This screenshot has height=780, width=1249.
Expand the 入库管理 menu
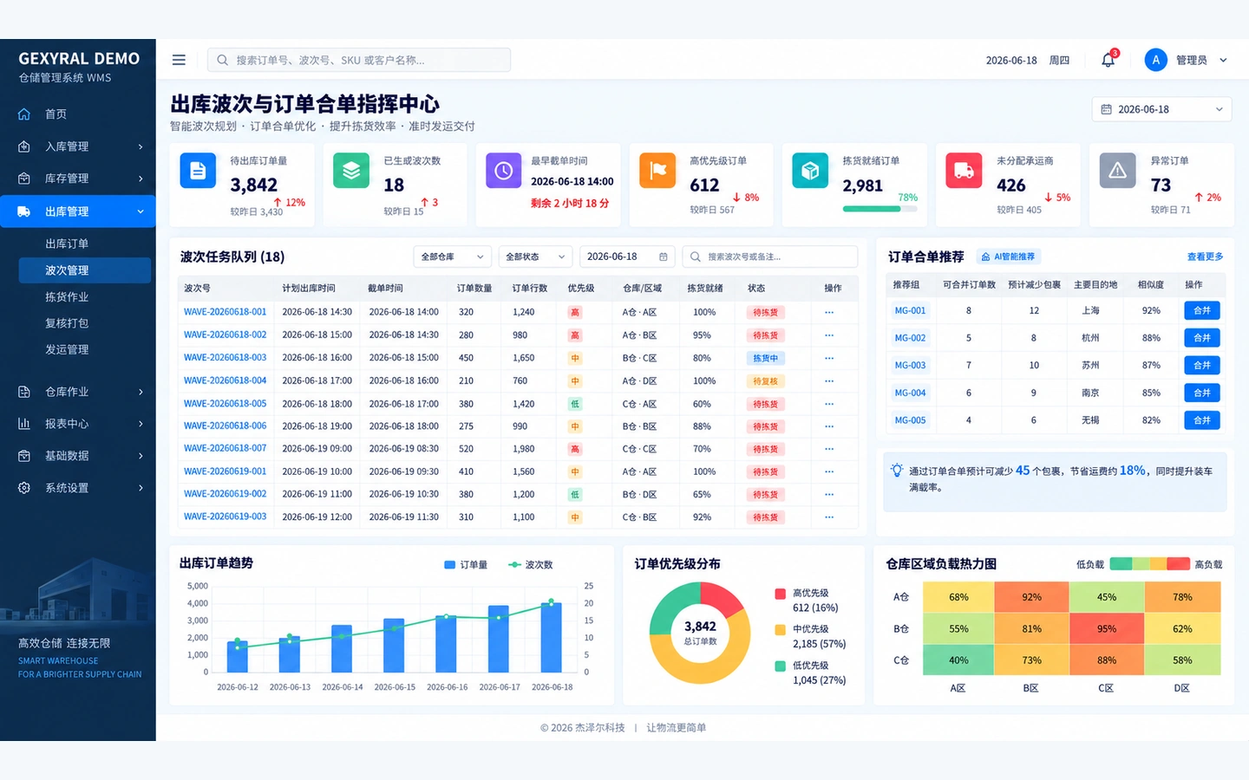click(78, 146)
